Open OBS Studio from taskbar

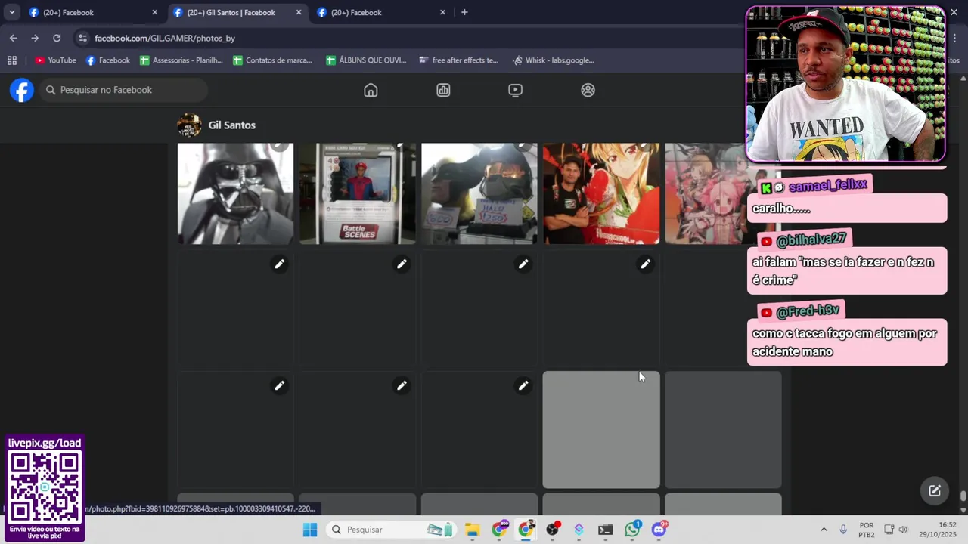pyautogui.click(x=553, y=530)
